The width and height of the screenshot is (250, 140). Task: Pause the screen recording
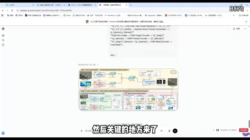[218, 130]
